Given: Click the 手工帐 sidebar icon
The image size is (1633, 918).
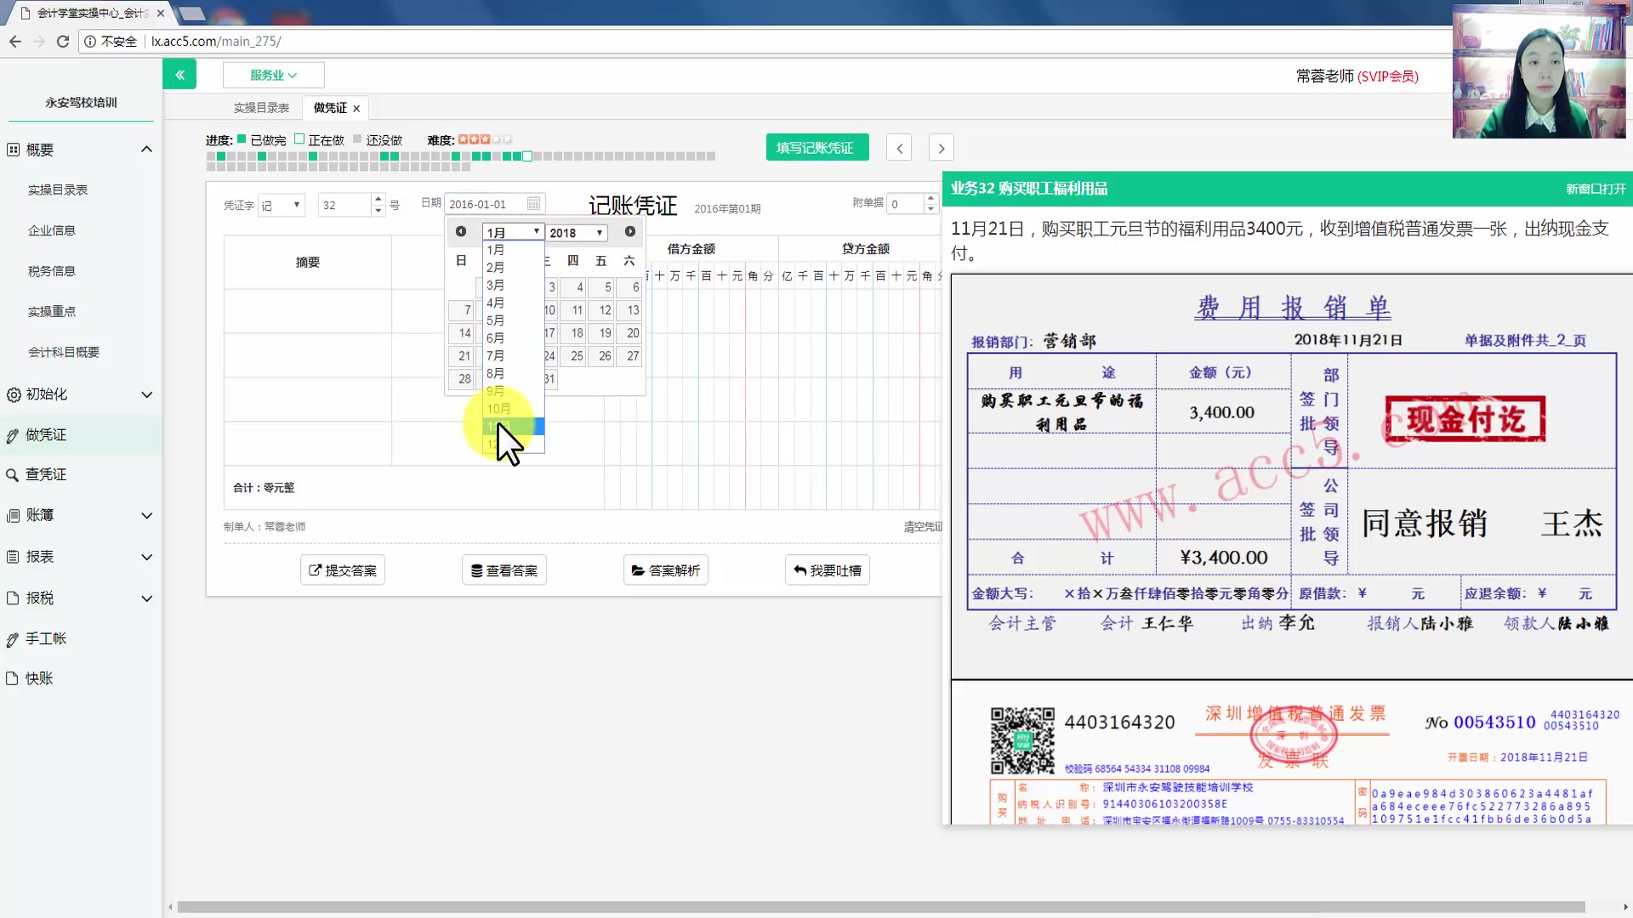Looking at the screenshot, I should click(x=13, y=638).
